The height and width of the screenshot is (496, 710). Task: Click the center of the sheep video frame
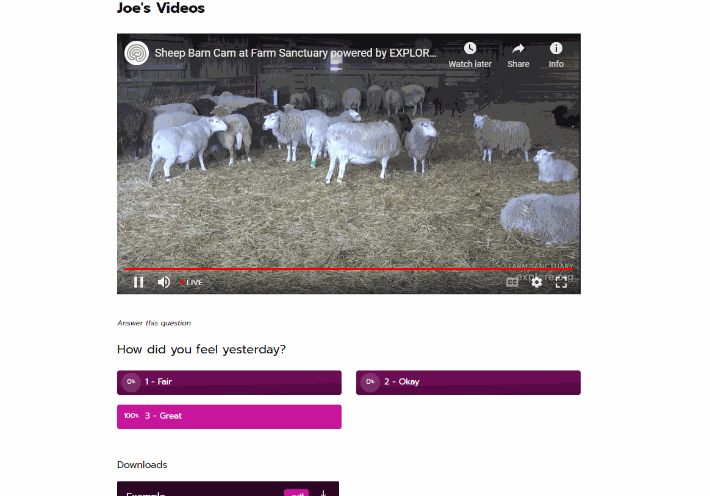(x=349, y=164)
